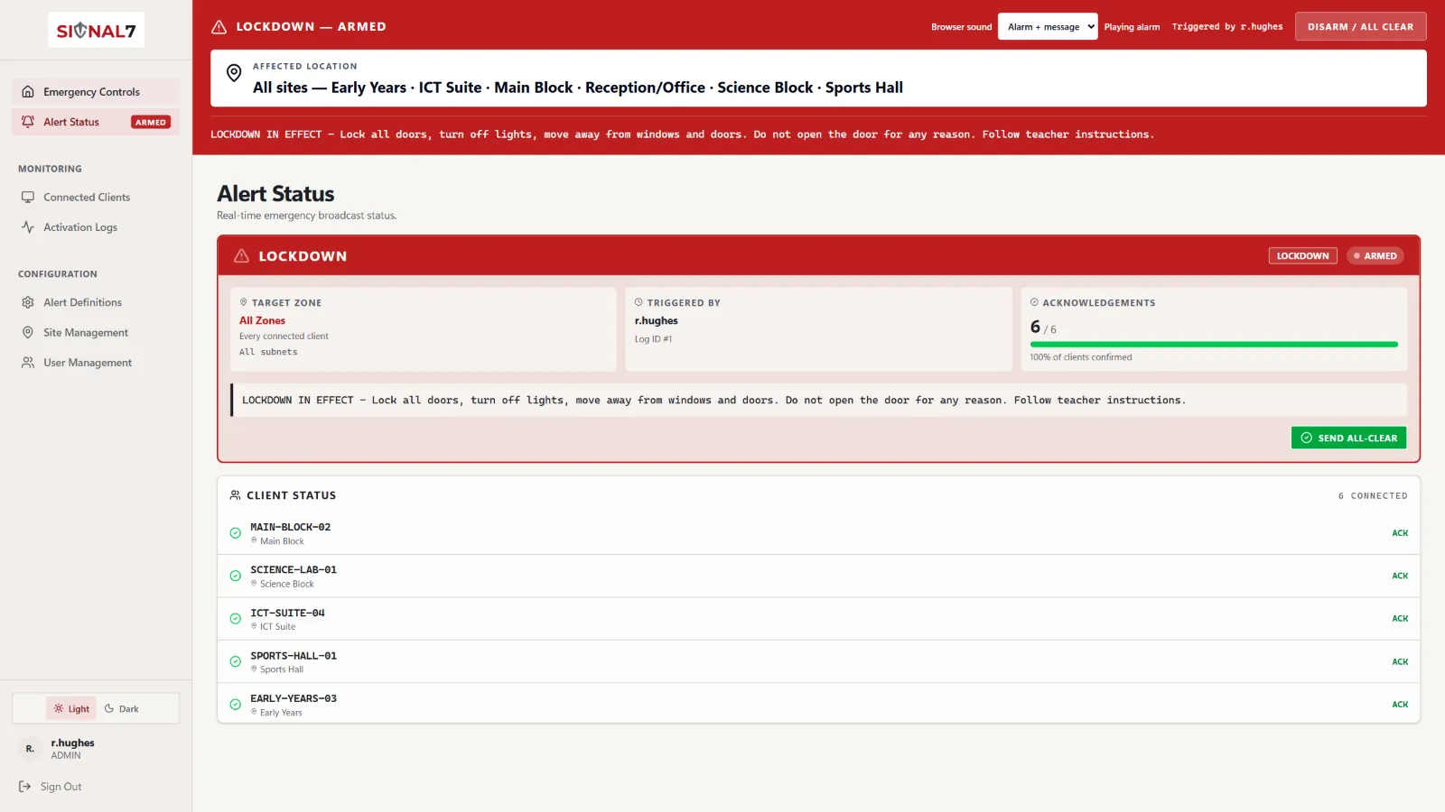Click the r.hughes avatar

coord(30,749)
